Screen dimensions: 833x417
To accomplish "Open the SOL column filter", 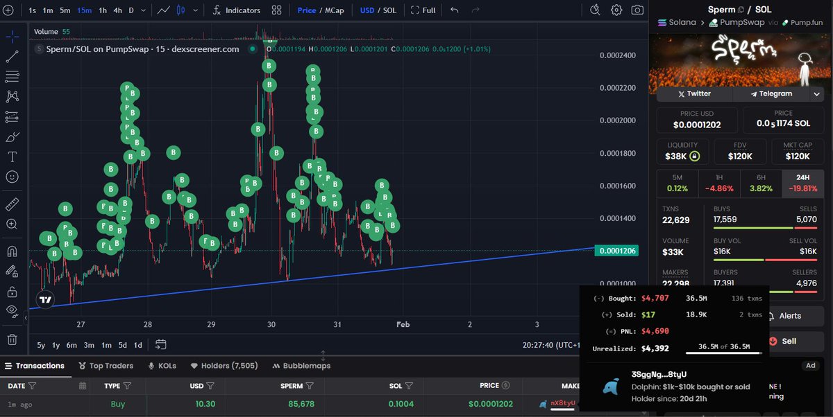I will click(x=409, y=386).
